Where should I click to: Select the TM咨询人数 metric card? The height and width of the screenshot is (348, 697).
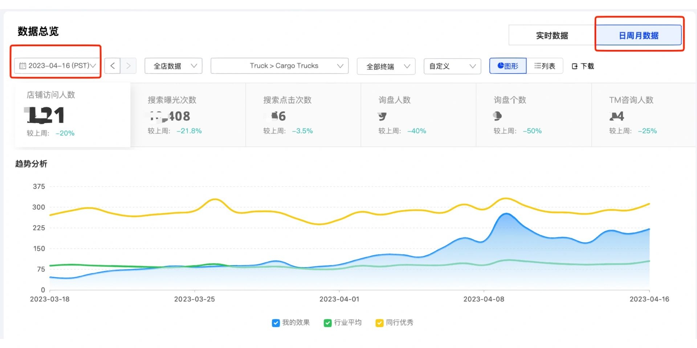coord(644,115)
